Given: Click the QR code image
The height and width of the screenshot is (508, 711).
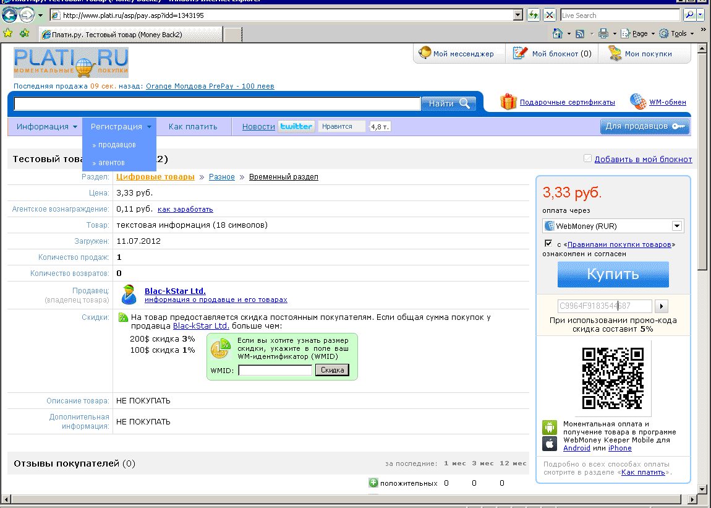Looking at the screenshot, I should pyautogui.click(x=613, y=378).
